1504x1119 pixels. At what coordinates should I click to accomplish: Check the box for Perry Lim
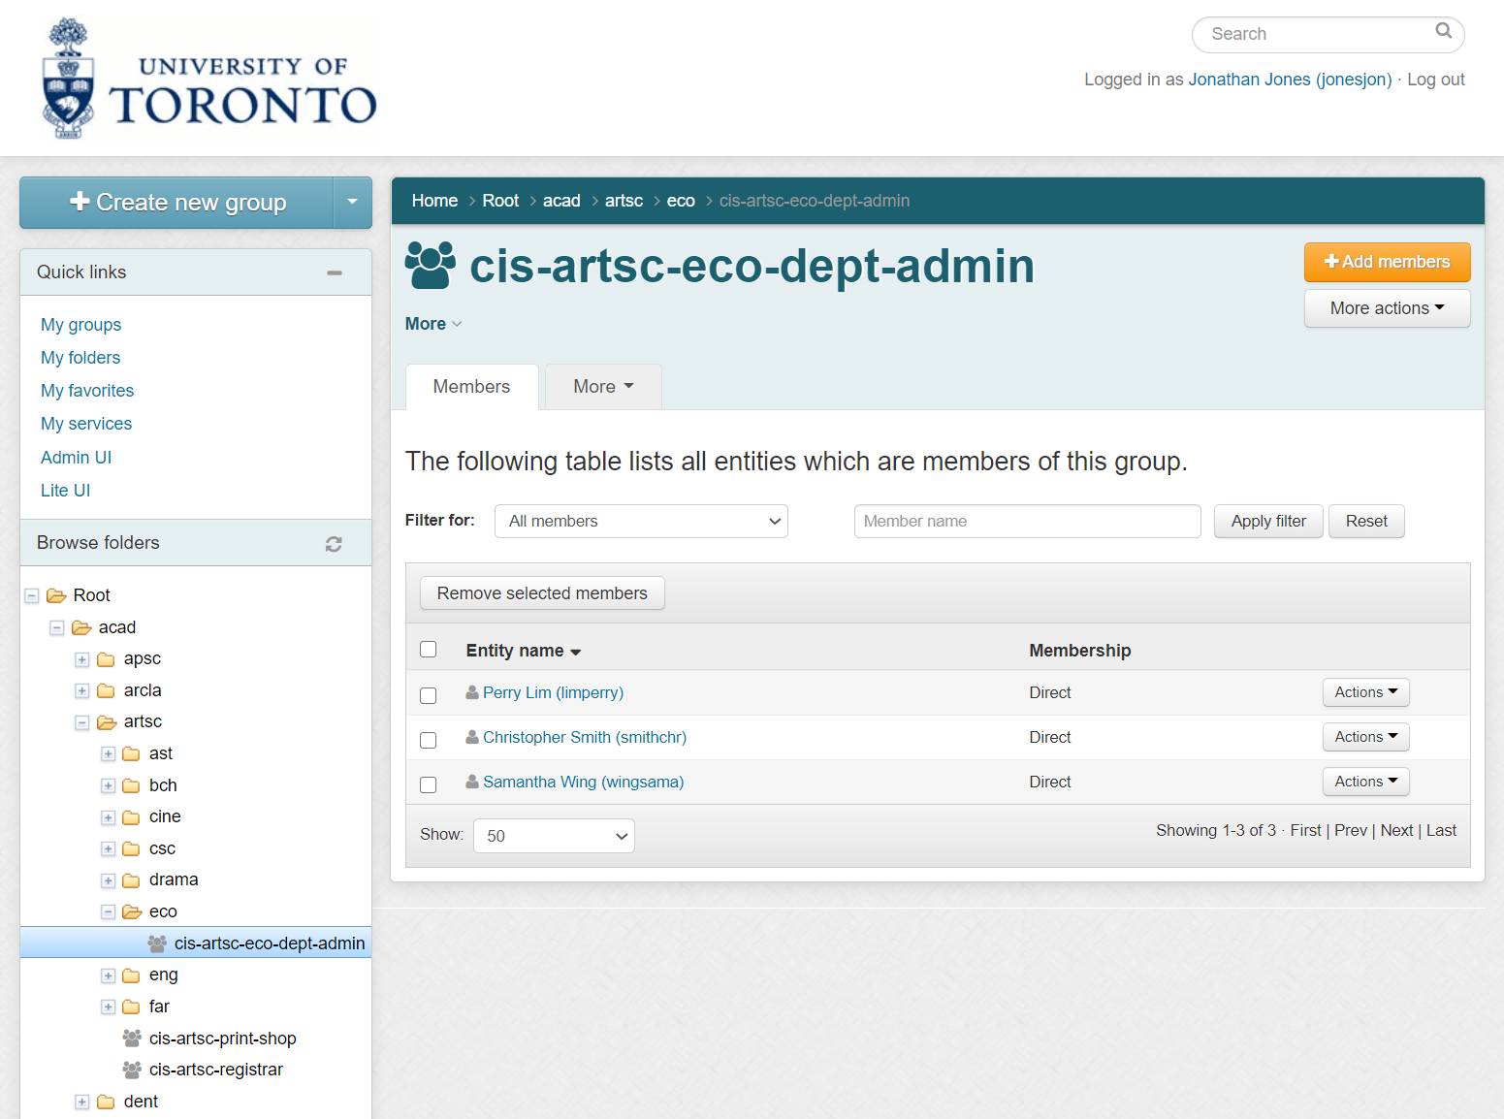click(x=428, y=695)
